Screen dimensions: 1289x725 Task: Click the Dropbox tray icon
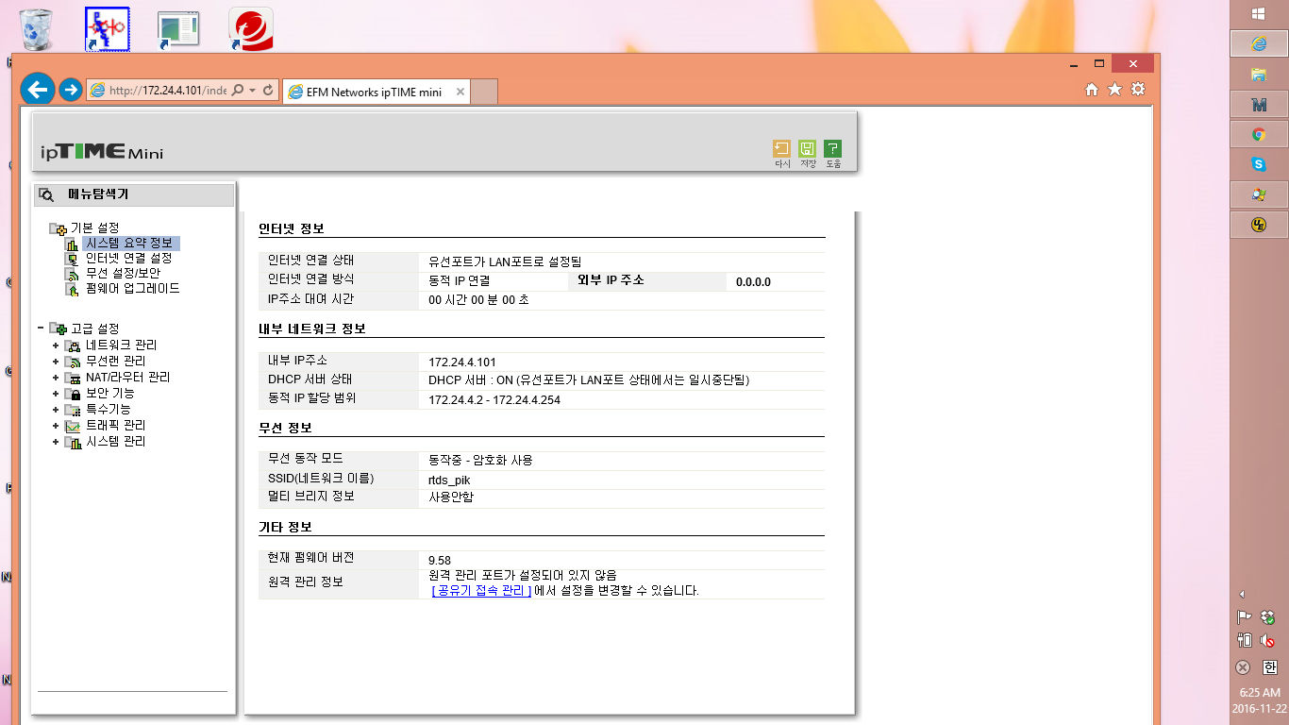click(x=1268, y=616)
